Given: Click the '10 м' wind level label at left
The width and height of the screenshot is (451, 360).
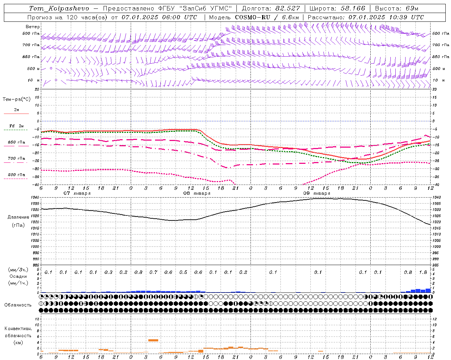Looking at the screenshot, I should pos(34,80).
